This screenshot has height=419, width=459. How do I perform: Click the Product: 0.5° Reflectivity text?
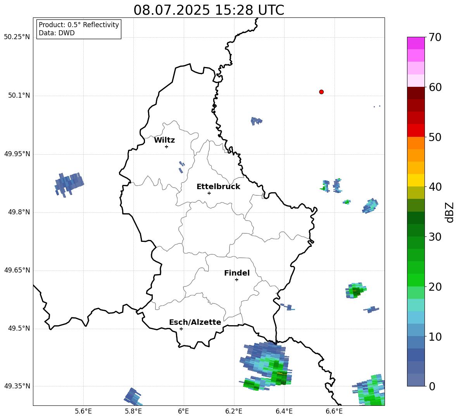coord(79,25)
